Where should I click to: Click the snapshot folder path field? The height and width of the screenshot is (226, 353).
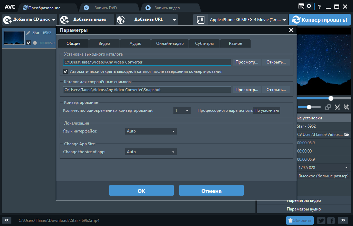(x=147, y=90)
